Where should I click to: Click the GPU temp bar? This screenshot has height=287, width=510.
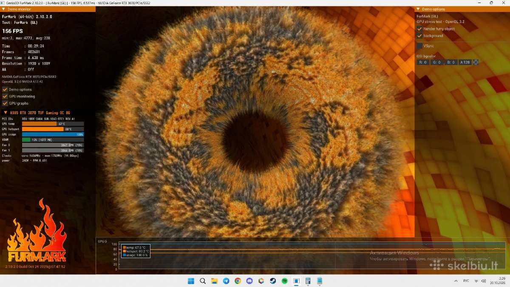(x=53, y=124)
